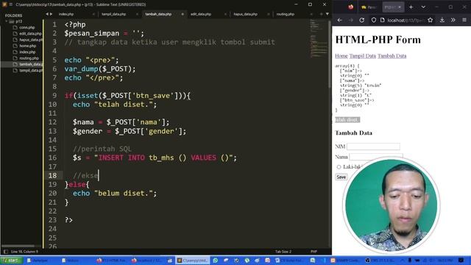Toggle sidebar via status bar panel icon
This screenshot has height=265, width=471.
(x=6, y=252)
